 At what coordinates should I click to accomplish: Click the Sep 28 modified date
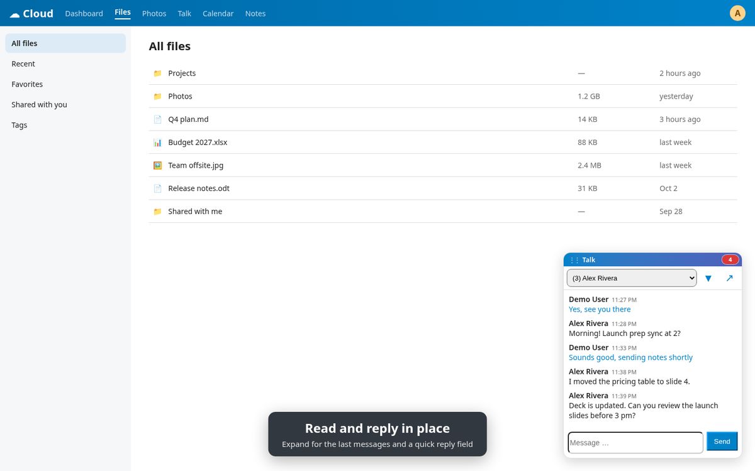pos(671,212)
